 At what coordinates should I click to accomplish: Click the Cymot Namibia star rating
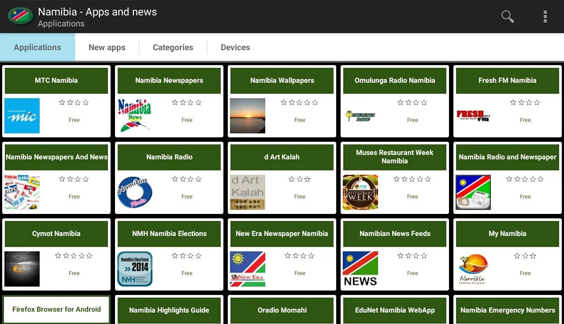tap(74, 256)
